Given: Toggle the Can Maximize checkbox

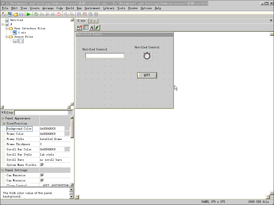Looking at the screenshot, I should coord(42,175).
